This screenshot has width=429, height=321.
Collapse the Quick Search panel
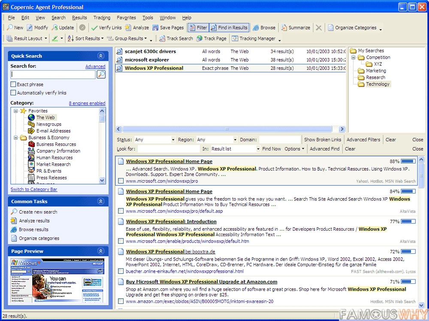pyautogui.click(x=101, y=56)
